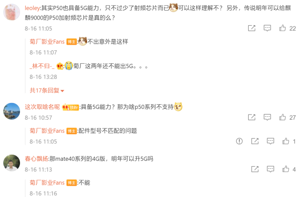Share 春心飘扬's mate40 comment
298x197 pixels.
click(x=255, y=169)
